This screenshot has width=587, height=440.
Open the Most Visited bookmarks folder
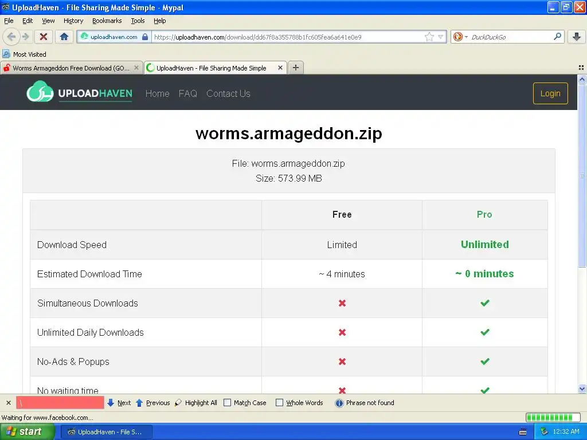click(24, 54)
